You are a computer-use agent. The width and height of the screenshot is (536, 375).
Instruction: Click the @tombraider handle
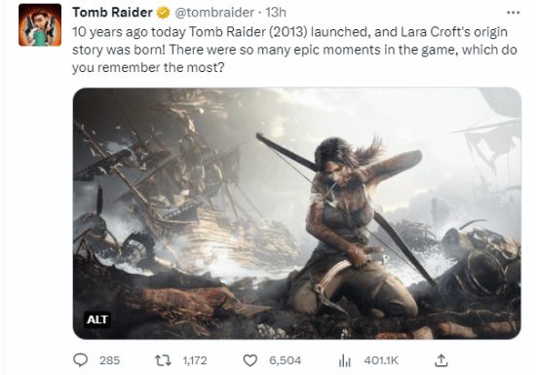(214, 13)
